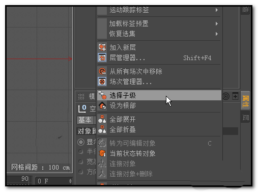Image resolution: width=258 pixels, height=192 pixels.
Task: Expand the 加载标签预置 submenu arrow
Action: (x=217, y=23)
